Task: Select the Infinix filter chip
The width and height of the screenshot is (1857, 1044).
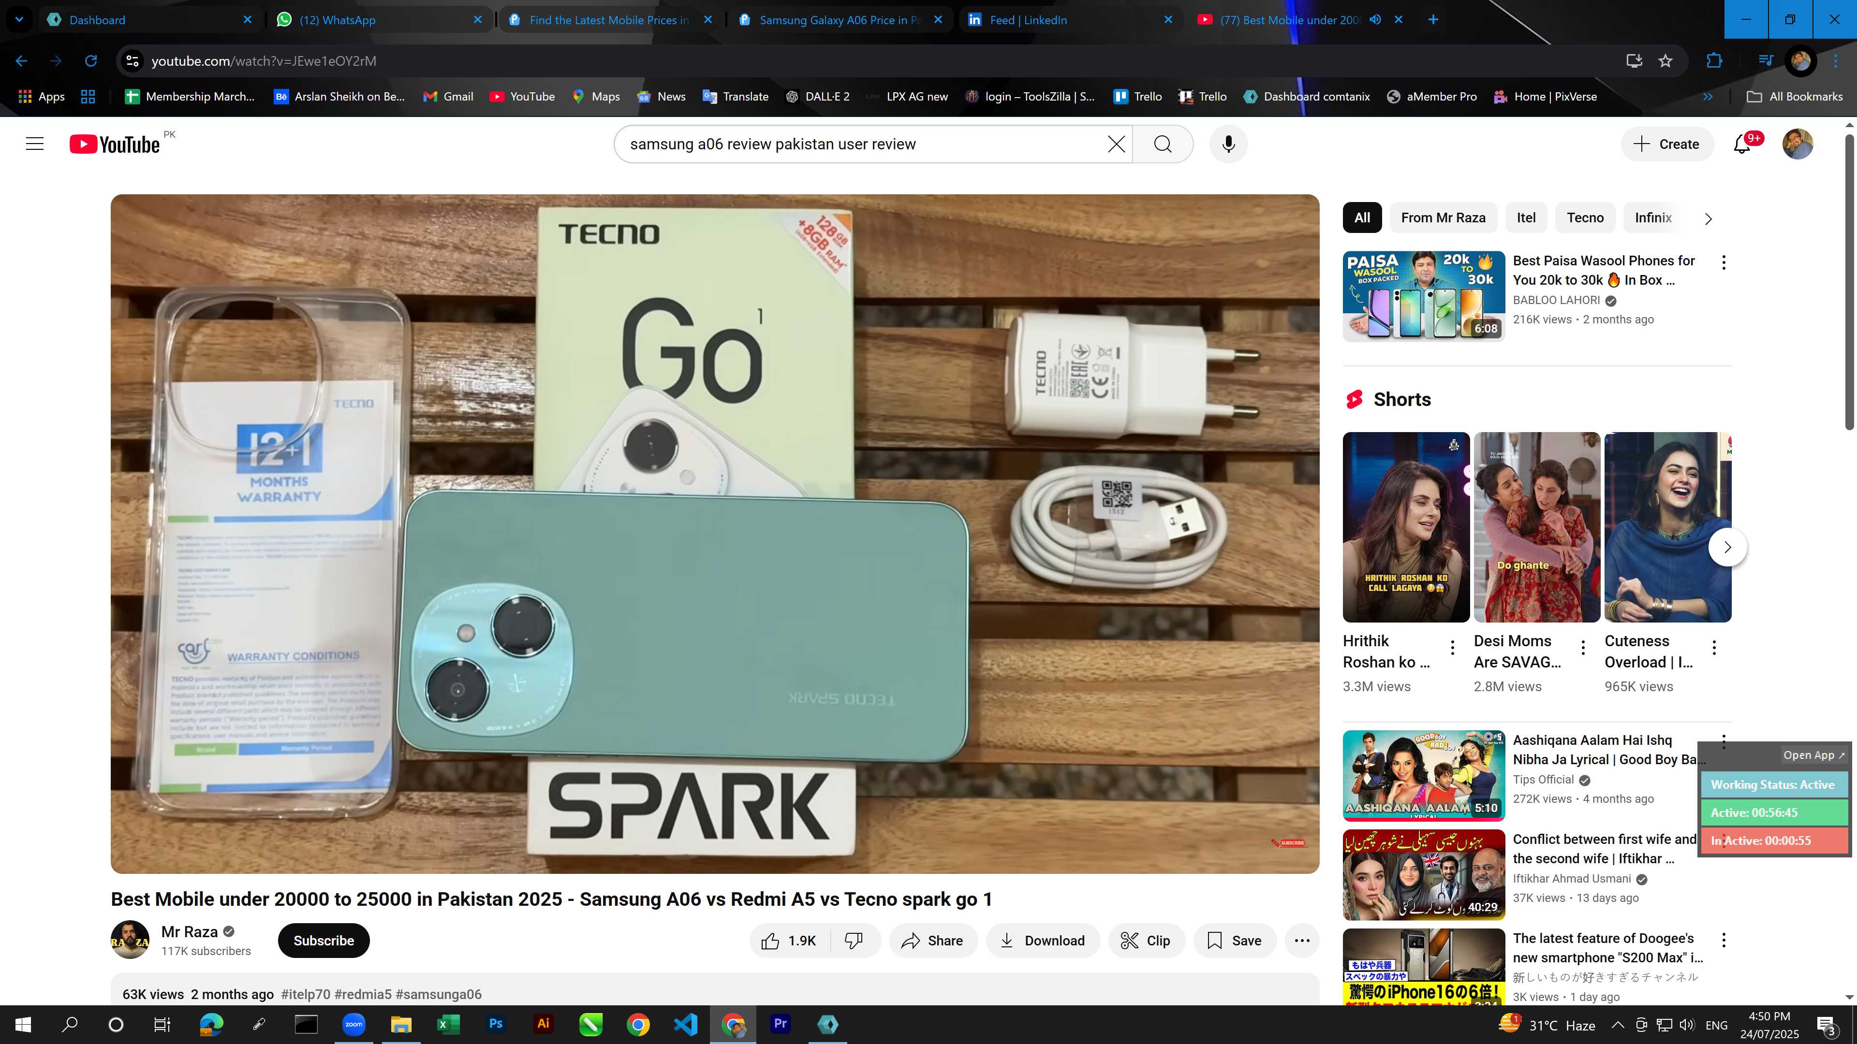Action: (x=1653, y=217)
